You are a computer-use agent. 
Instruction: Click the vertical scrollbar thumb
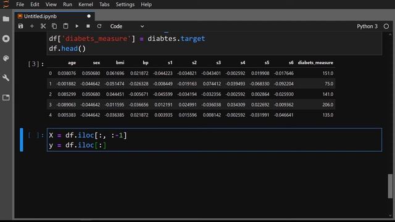click(390, 186)
